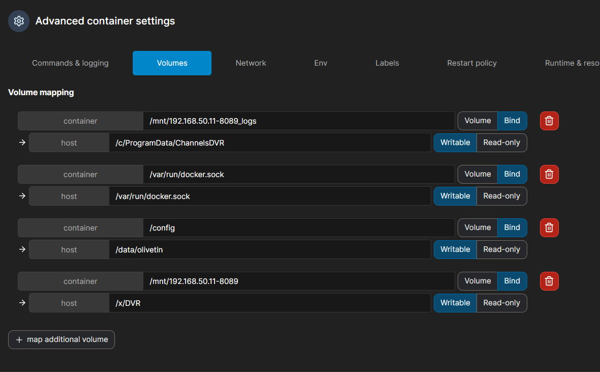600x372 pixels.
Task: Click trash icon for /config volume
Action: point(549,227)
